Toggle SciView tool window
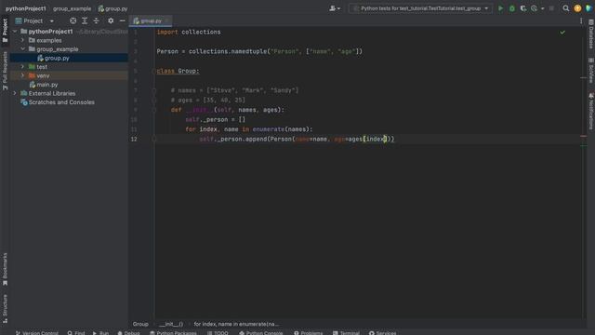The height and width of the screenshot is (335, 595). (591, 71)
